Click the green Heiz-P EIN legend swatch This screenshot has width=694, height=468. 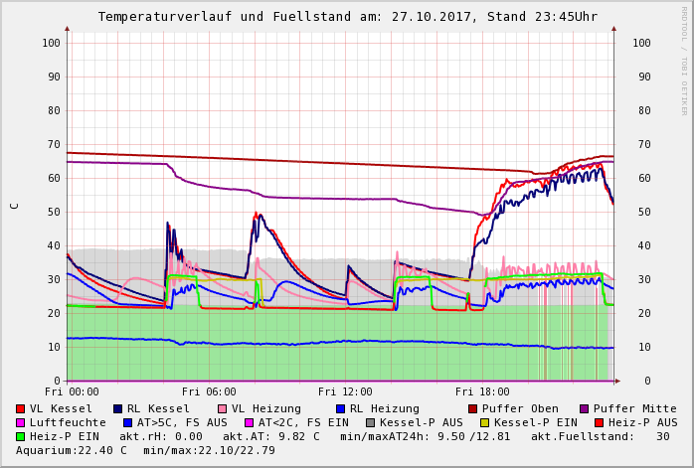tap(21, 437)
